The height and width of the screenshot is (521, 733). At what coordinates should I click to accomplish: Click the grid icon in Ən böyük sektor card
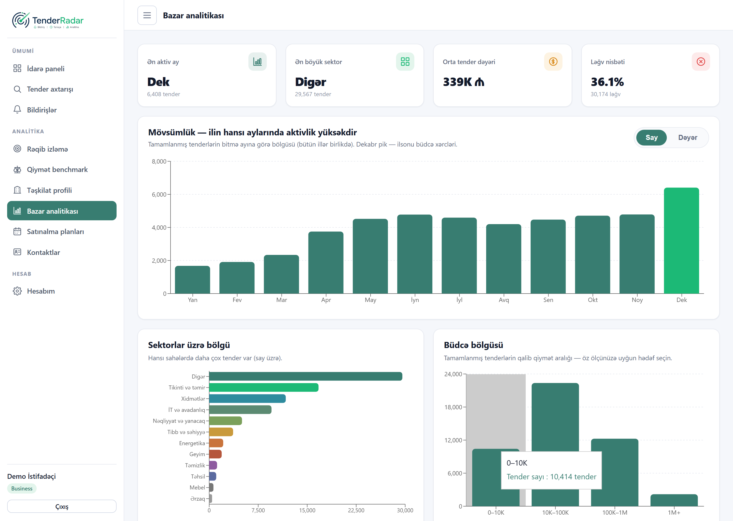[405, 62]
